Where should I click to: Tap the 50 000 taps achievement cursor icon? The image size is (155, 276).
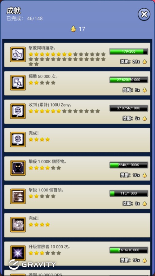[x=18, y=83]
